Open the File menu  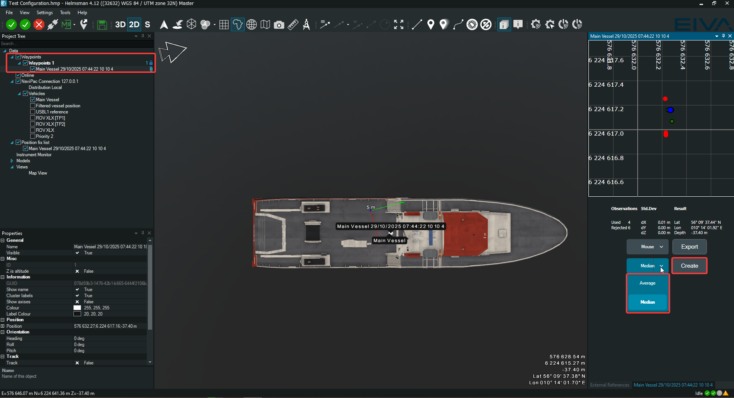click(x=9, y=13)
